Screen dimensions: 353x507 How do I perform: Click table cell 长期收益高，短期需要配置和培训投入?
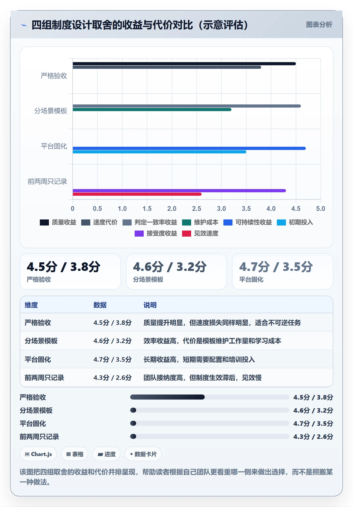(x=199, y=359)
